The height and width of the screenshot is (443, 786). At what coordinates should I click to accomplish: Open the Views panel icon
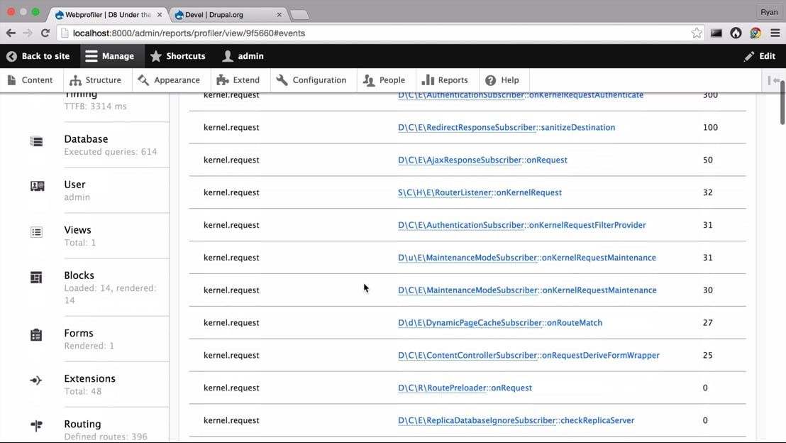coord(37,232)
